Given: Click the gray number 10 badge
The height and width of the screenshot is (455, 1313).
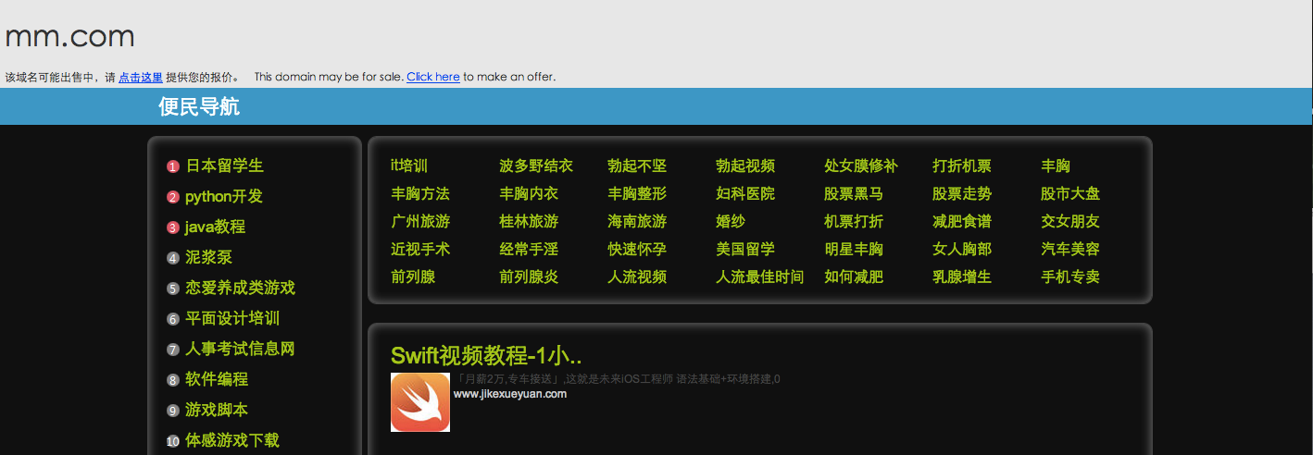Looking at the screenshot, I should click(x=172, y=441).
